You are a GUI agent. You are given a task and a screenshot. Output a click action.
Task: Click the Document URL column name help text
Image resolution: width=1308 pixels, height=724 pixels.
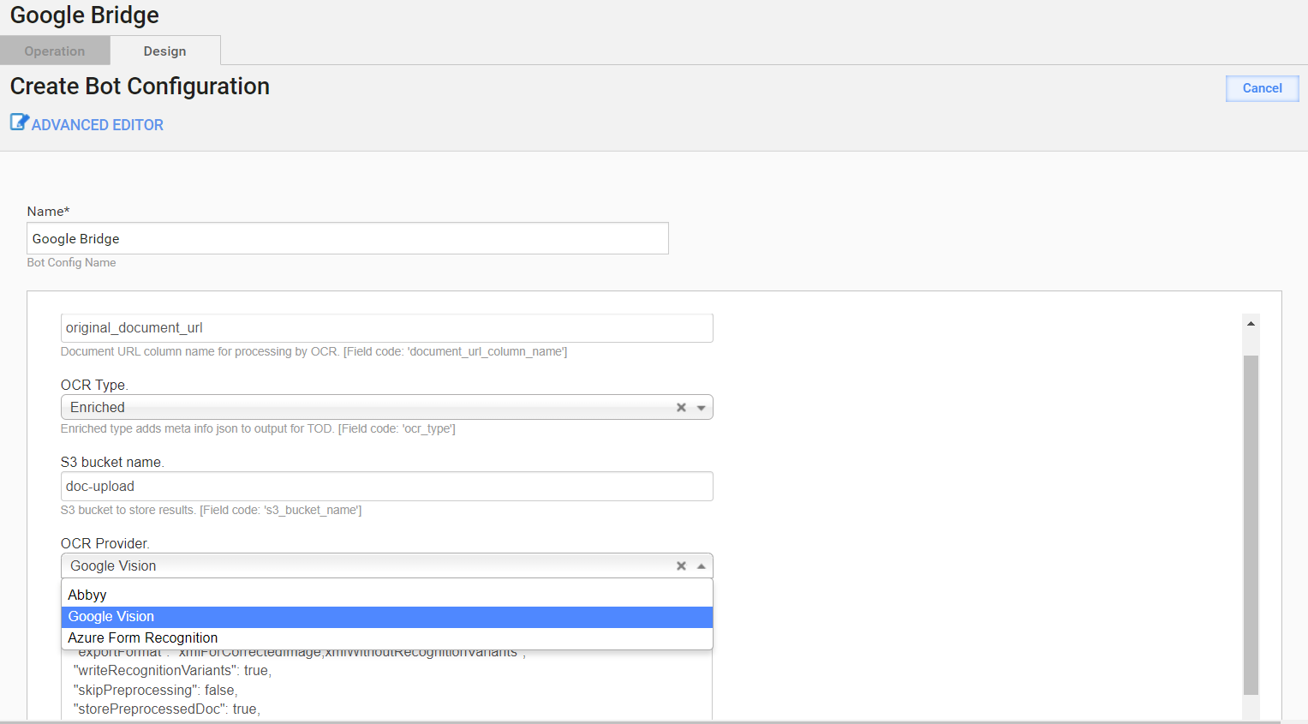pos(314,352)
